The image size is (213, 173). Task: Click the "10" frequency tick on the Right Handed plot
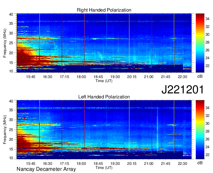[11, 71]
